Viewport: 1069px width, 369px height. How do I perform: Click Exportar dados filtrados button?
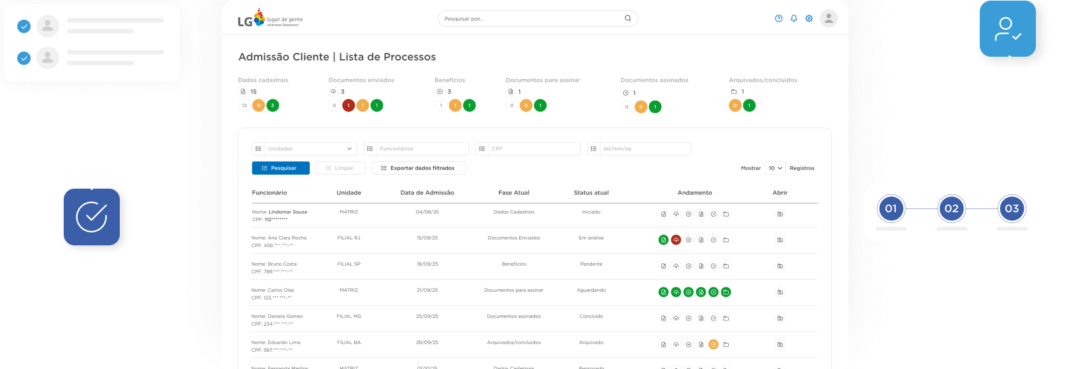click(x=418, y=168)
